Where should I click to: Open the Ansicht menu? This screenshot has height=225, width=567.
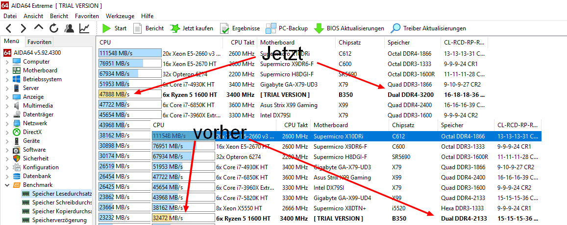click(33, 16)
